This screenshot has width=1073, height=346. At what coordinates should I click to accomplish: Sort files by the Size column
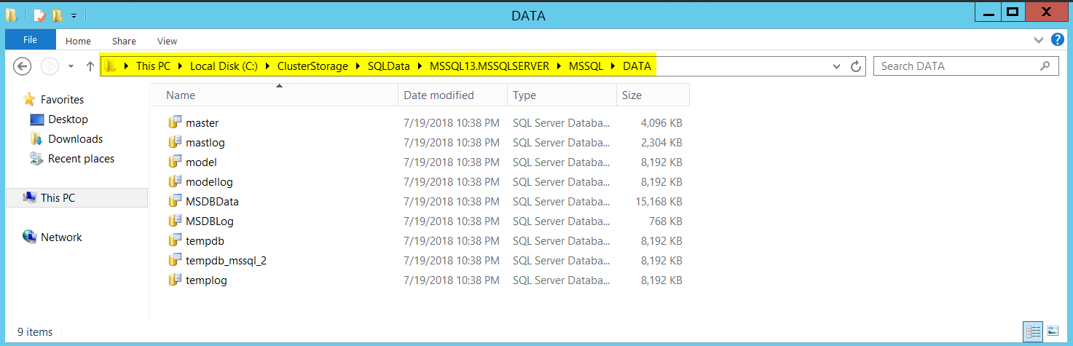point(632,95)
